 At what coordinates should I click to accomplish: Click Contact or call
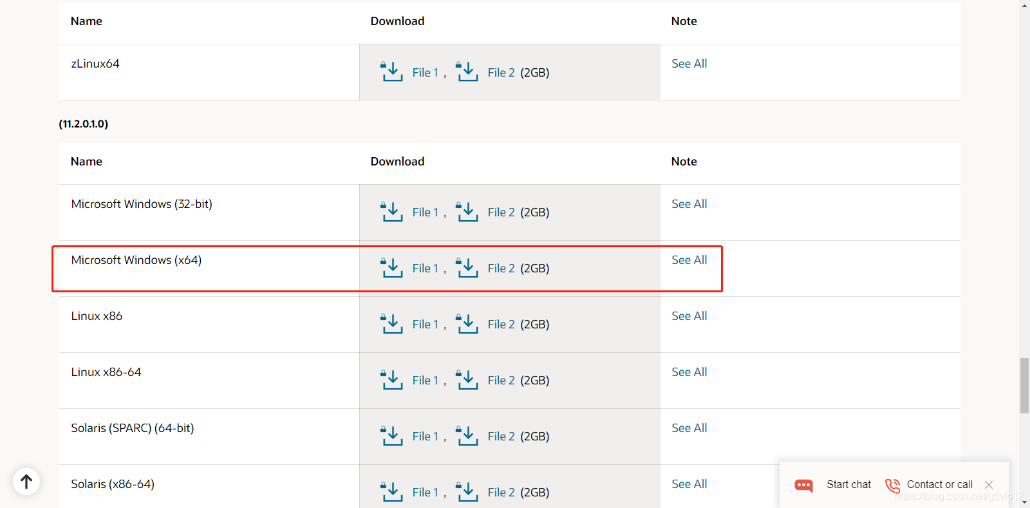(x=939, y=485)
